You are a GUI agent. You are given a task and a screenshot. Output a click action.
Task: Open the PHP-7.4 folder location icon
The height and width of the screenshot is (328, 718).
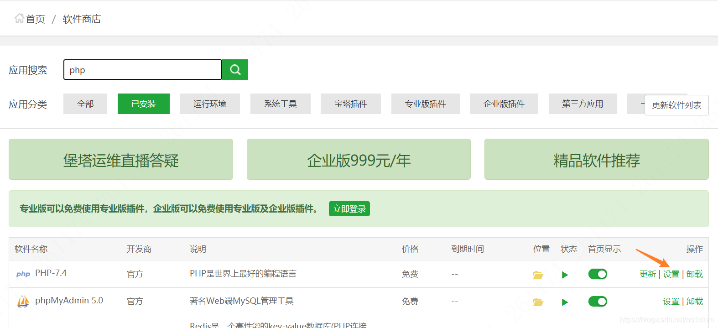(538, 275)
